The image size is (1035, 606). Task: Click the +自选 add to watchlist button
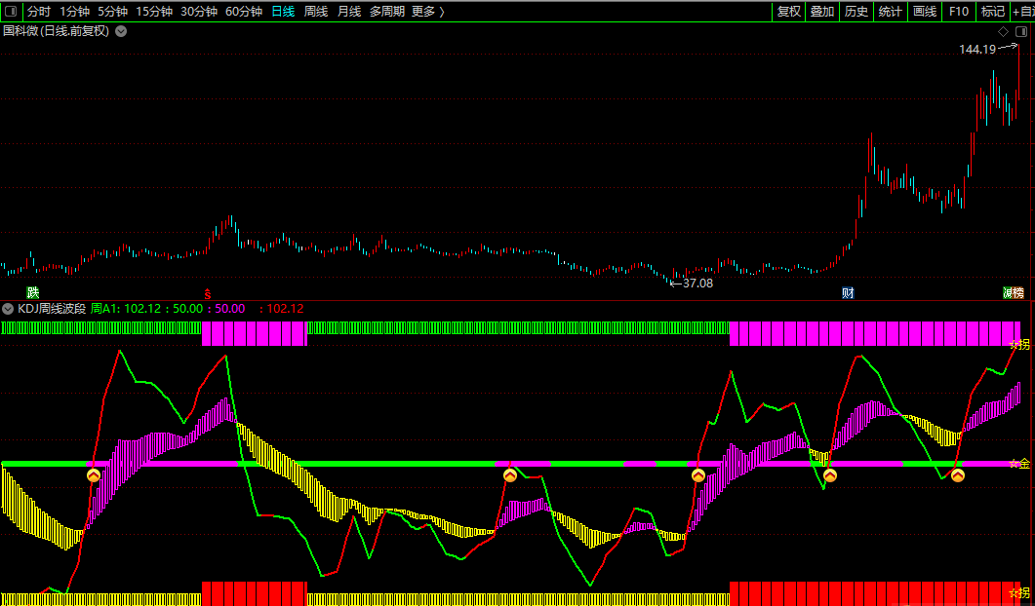point(1023,12)
